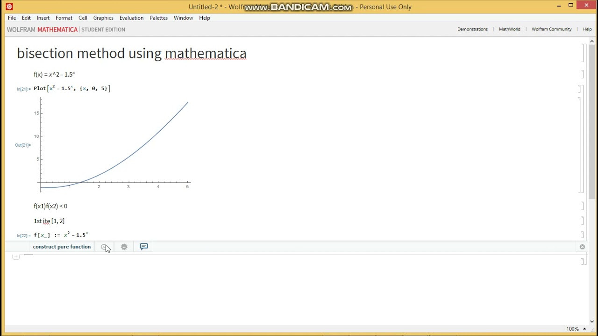Open the MathWorld link
The width and height of the screenshot is (598, 336).
[x=509, y=29]
